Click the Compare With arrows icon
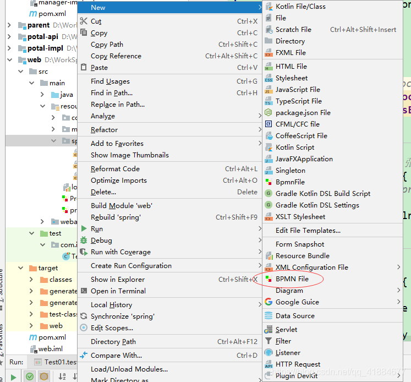This screenshot has height=382, width=411. tap(84, 355)
